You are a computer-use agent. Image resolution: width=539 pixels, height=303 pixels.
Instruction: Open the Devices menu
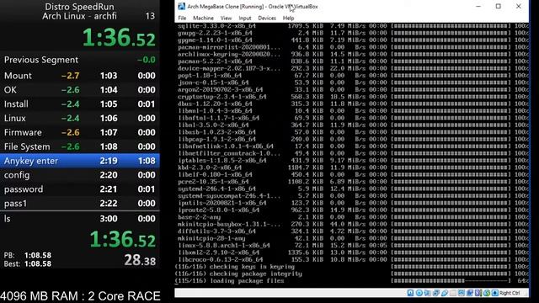click(267, 18)
